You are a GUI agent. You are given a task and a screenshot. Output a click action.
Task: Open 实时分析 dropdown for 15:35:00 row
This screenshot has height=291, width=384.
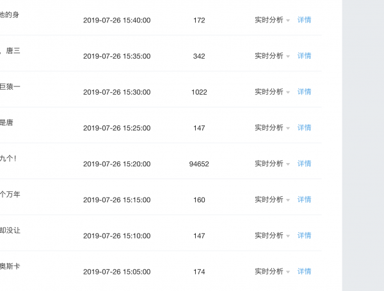pos(272,56)
